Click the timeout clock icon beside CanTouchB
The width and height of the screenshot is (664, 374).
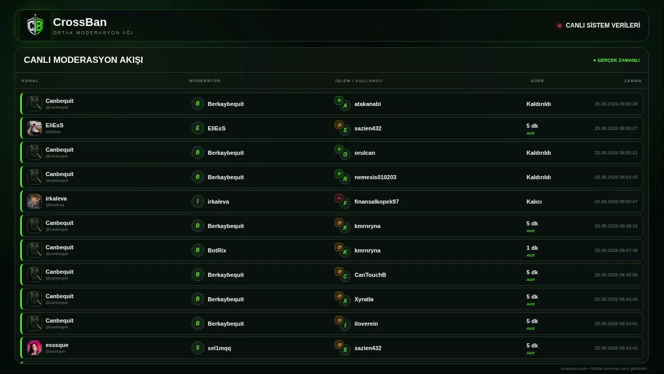339,271
